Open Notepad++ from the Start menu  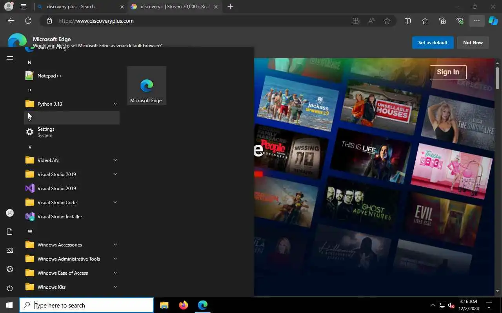click(72, 76)
